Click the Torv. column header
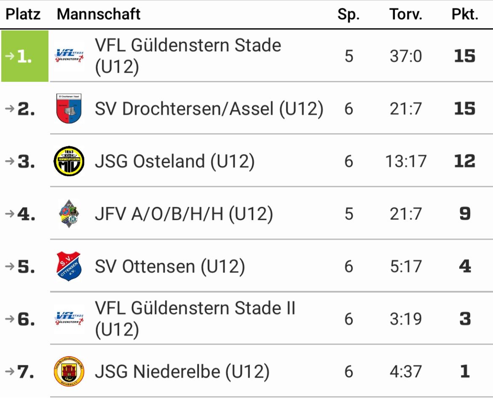The image size is (493, 400). (406, 14)
